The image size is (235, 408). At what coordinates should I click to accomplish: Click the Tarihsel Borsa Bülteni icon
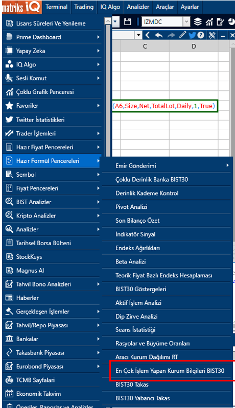click(x=9, y=243)
